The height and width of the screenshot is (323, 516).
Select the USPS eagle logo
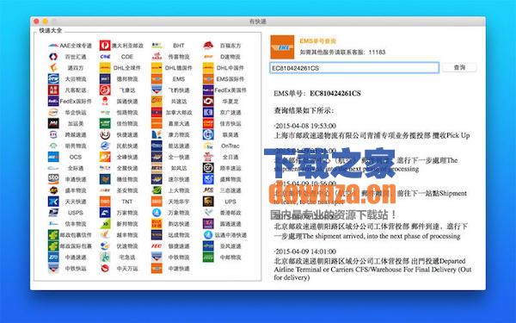coord(53,213)
